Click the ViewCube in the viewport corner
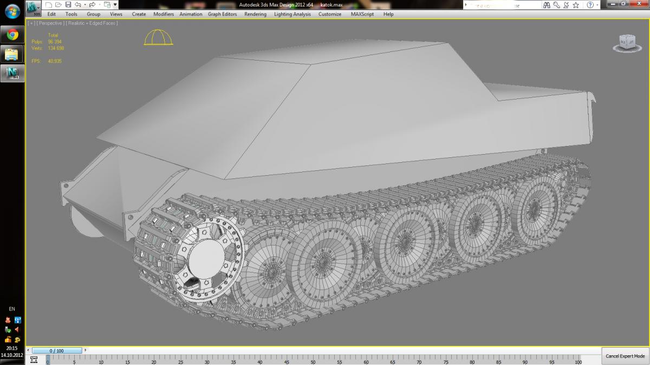 (x=627, y=43)
